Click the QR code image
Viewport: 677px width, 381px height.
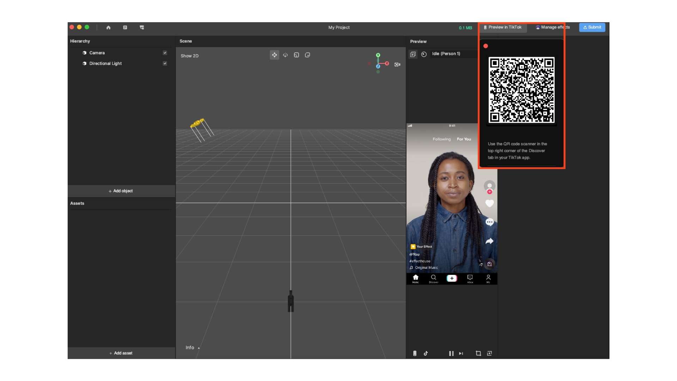(521, 90)
